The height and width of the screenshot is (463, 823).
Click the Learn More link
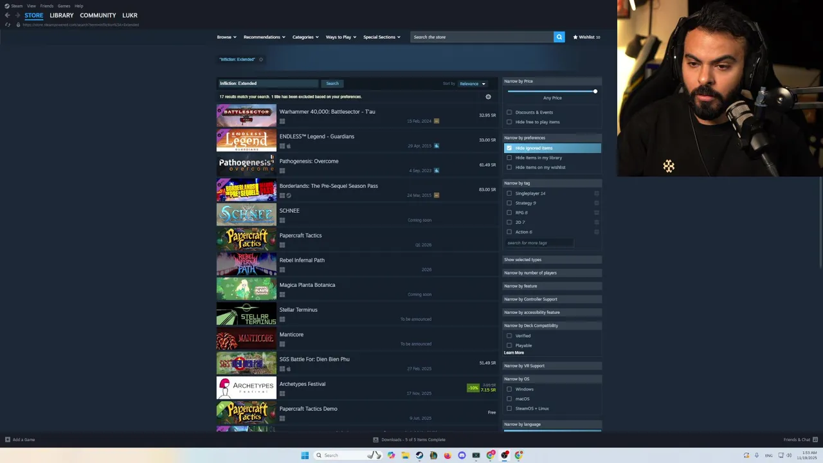pos(514,353)
